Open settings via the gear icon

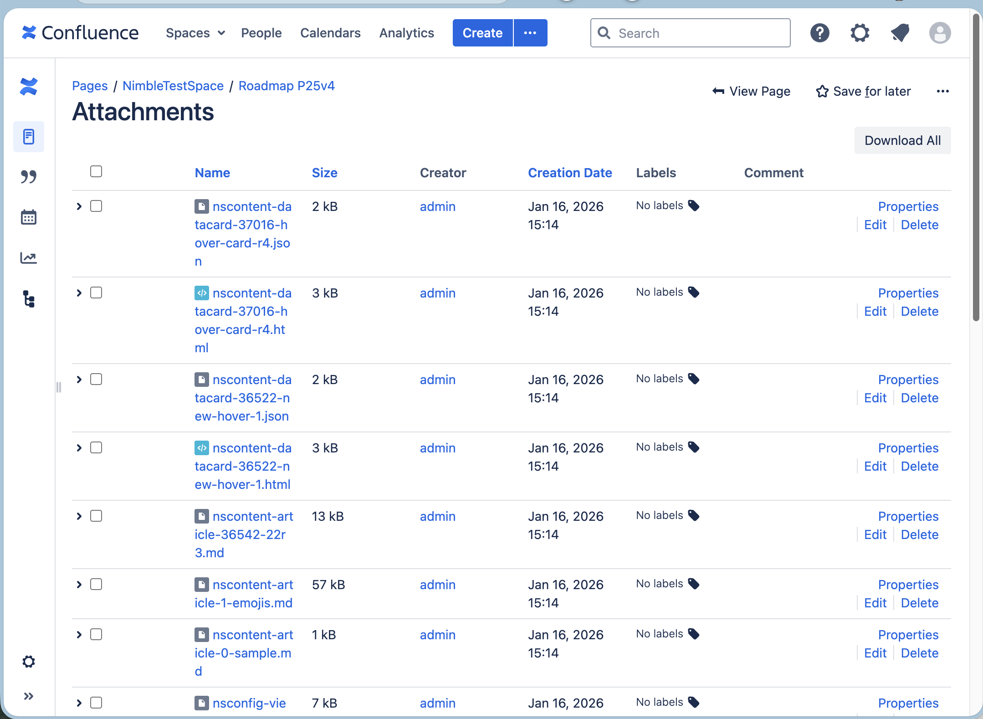(860, 32)
